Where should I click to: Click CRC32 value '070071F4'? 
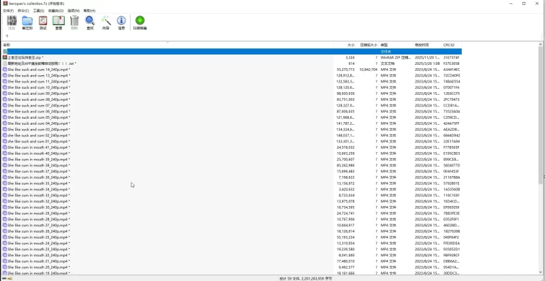[452, 87]
